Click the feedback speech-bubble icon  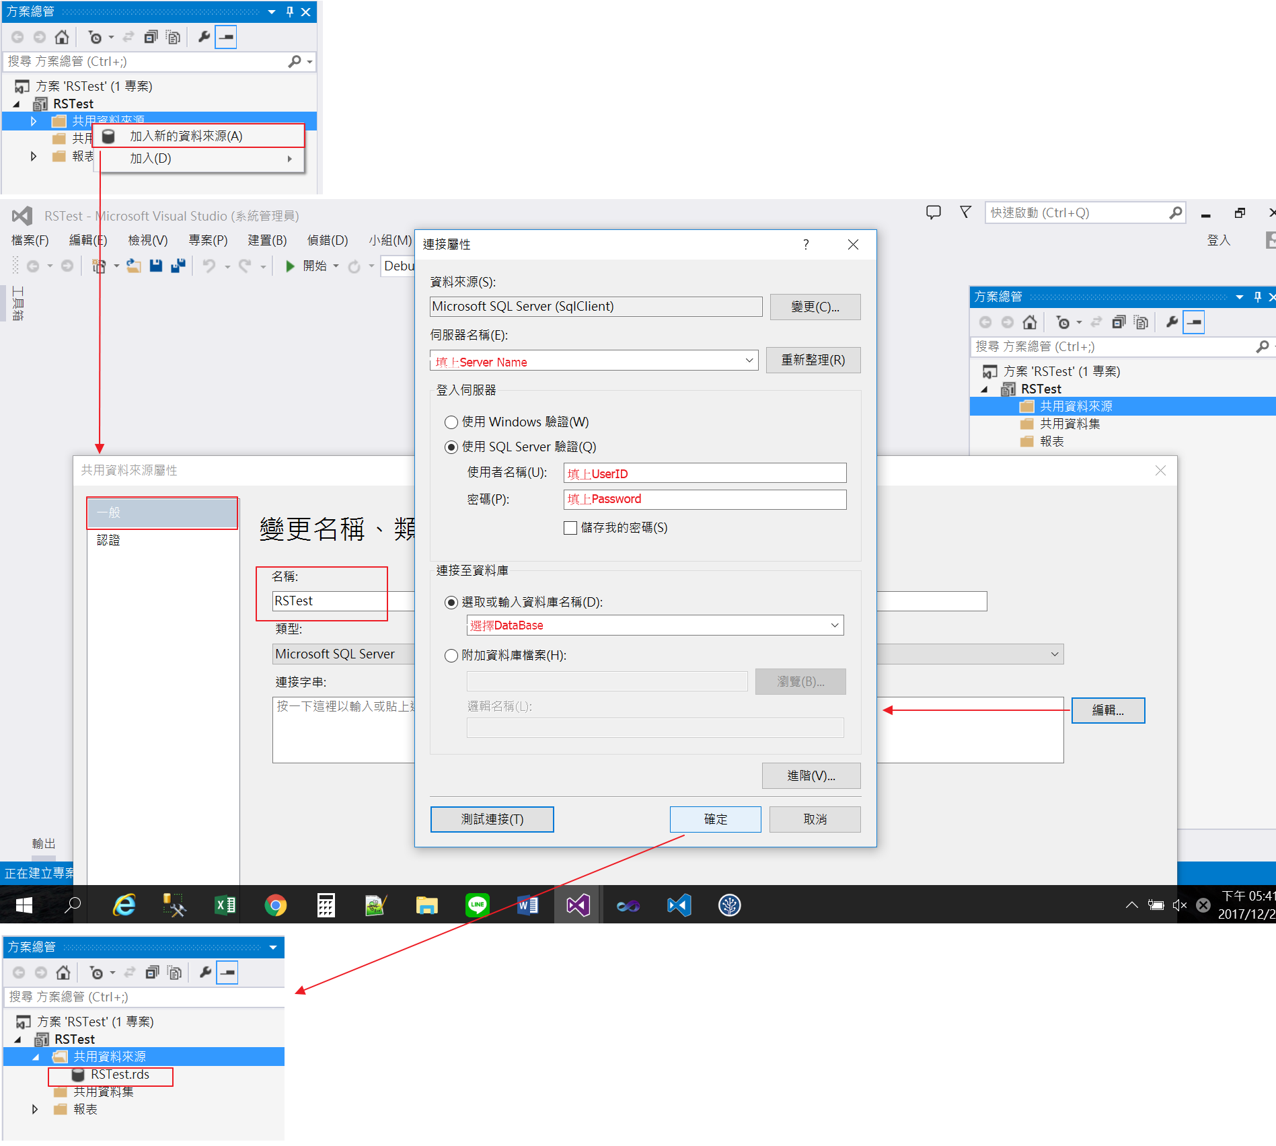coord(934,213)
